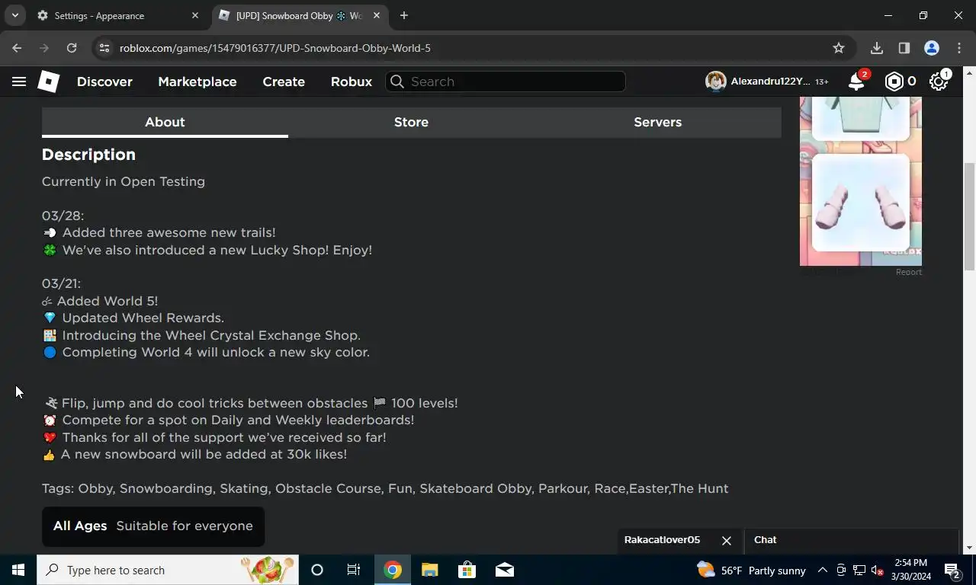Show hidden system tray icons
This screenshot has height=585, width=976.
[x=823, y=570]
